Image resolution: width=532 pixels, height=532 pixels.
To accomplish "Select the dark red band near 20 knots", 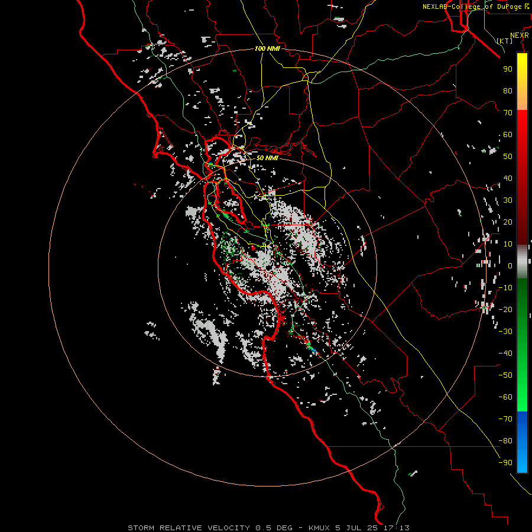I will tap(522, 222).
